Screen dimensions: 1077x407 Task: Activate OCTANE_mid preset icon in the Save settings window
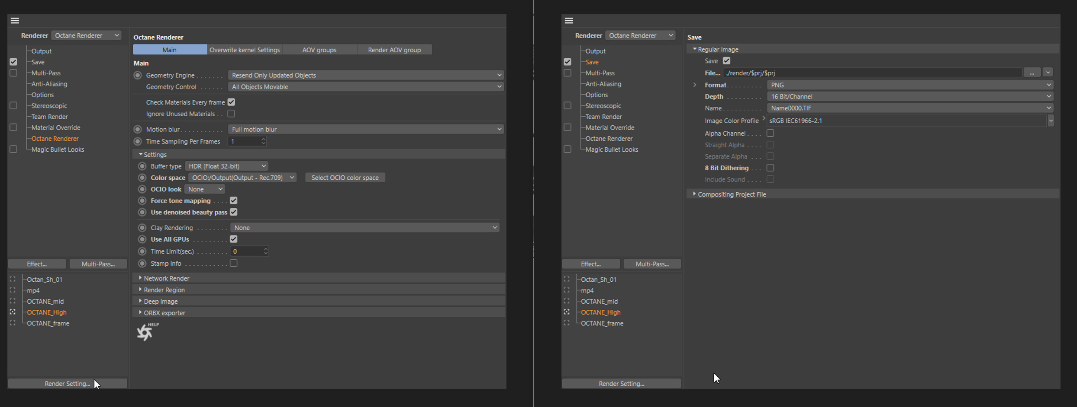tap(567, 301)
